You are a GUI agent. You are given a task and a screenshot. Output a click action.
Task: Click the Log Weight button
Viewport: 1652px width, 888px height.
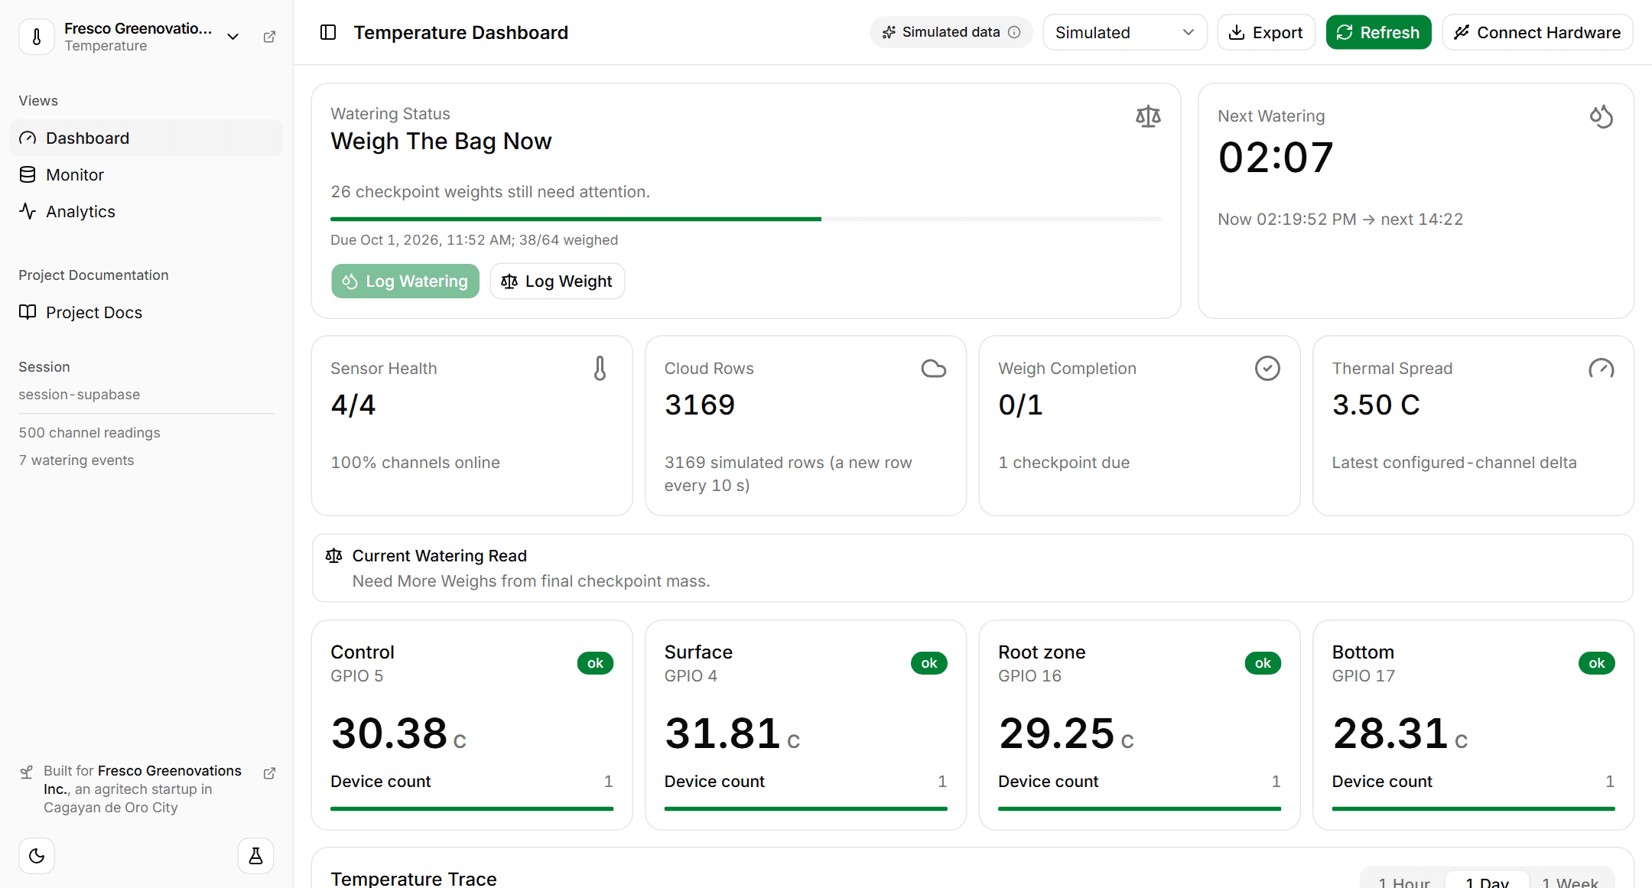click(x=557, y=281)
